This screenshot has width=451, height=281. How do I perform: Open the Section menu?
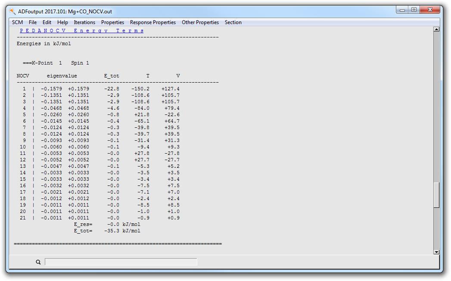pyautogui.click(x=233, y=22)
